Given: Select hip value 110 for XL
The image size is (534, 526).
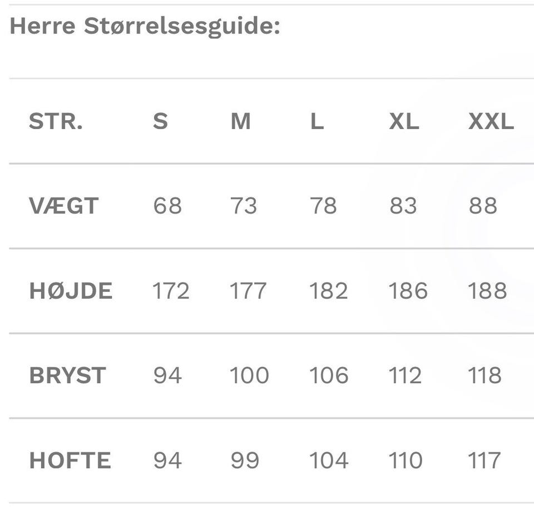Looking at the screenshot, I should pos(405,460).
